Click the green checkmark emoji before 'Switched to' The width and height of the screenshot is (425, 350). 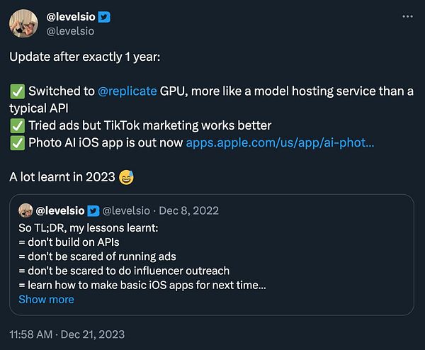pos(17,92)
